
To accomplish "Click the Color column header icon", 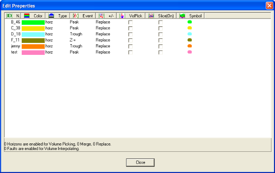I will 27,16.
